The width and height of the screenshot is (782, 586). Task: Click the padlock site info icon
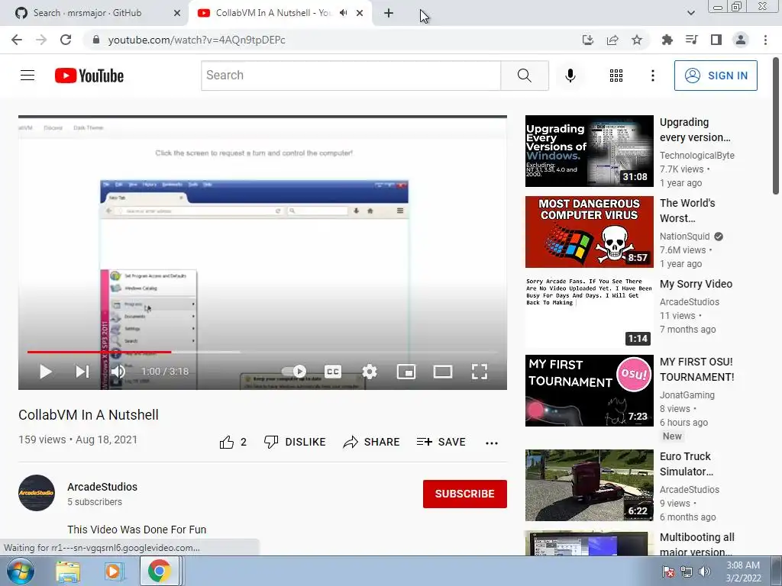pyautogui.click(x=96, y=40)
